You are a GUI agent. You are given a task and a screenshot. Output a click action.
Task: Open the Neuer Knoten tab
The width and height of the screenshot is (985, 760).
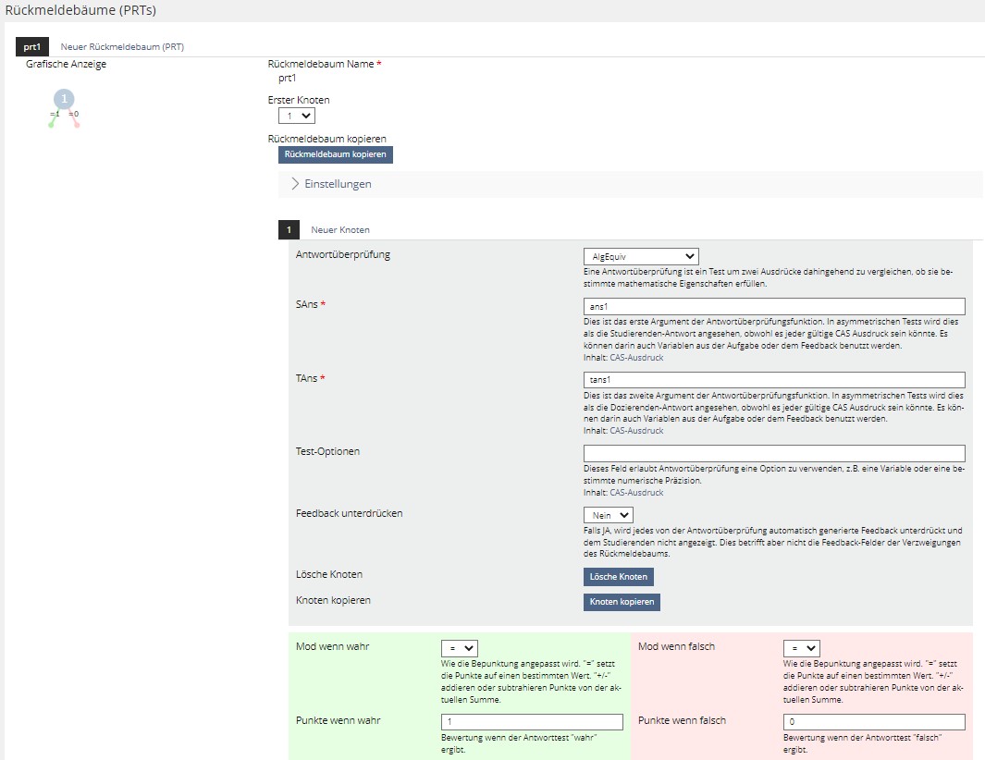340,229
